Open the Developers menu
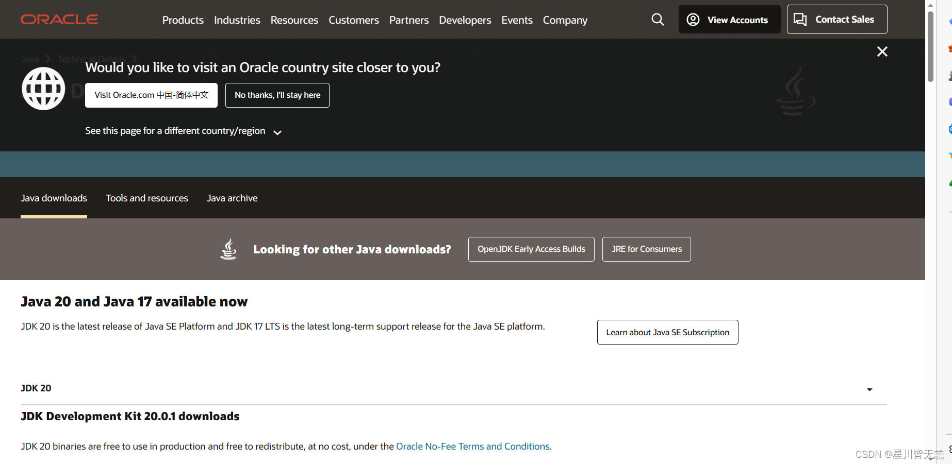 point(465,20)
